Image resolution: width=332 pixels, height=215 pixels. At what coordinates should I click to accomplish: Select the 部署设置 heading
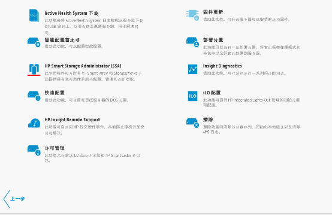tap(213, 40)
